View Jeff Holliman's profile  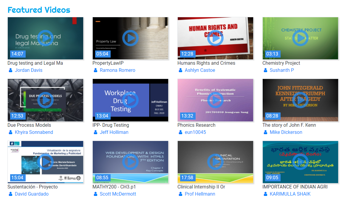[114, 132]
